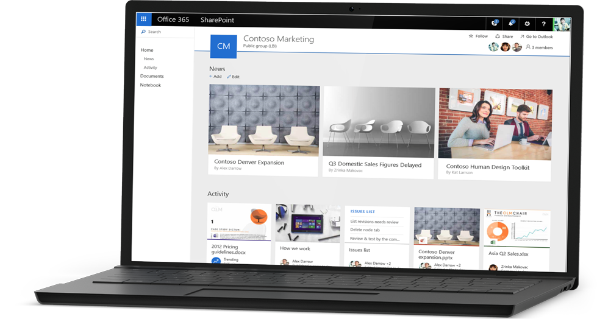
Task: Open the 2012 Pricing guidelines.docx thumbnail
Action: click(239, 222)
